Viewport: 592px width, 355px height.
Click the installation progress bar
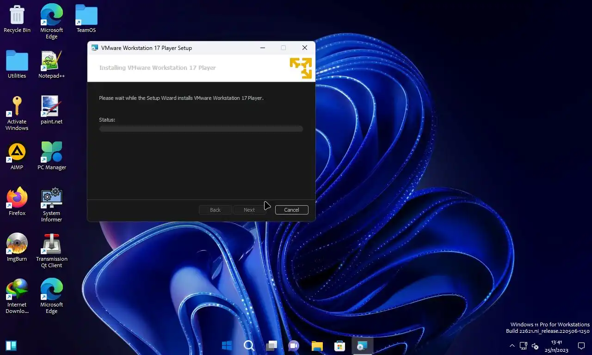coord(201,129)
